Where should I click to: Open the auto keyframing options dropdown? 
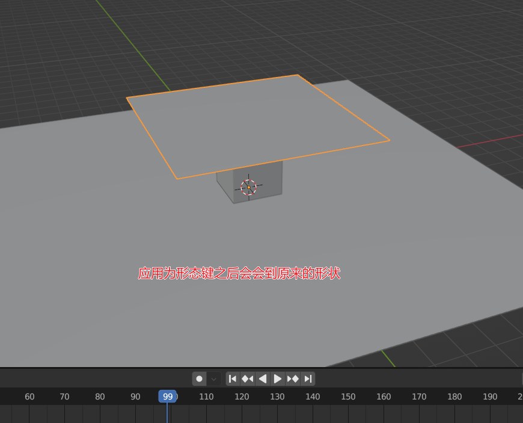coord(214,379)
